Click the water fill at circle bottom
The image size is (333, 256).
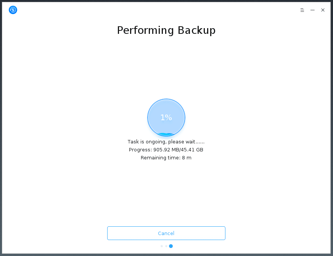coord(166,134)
